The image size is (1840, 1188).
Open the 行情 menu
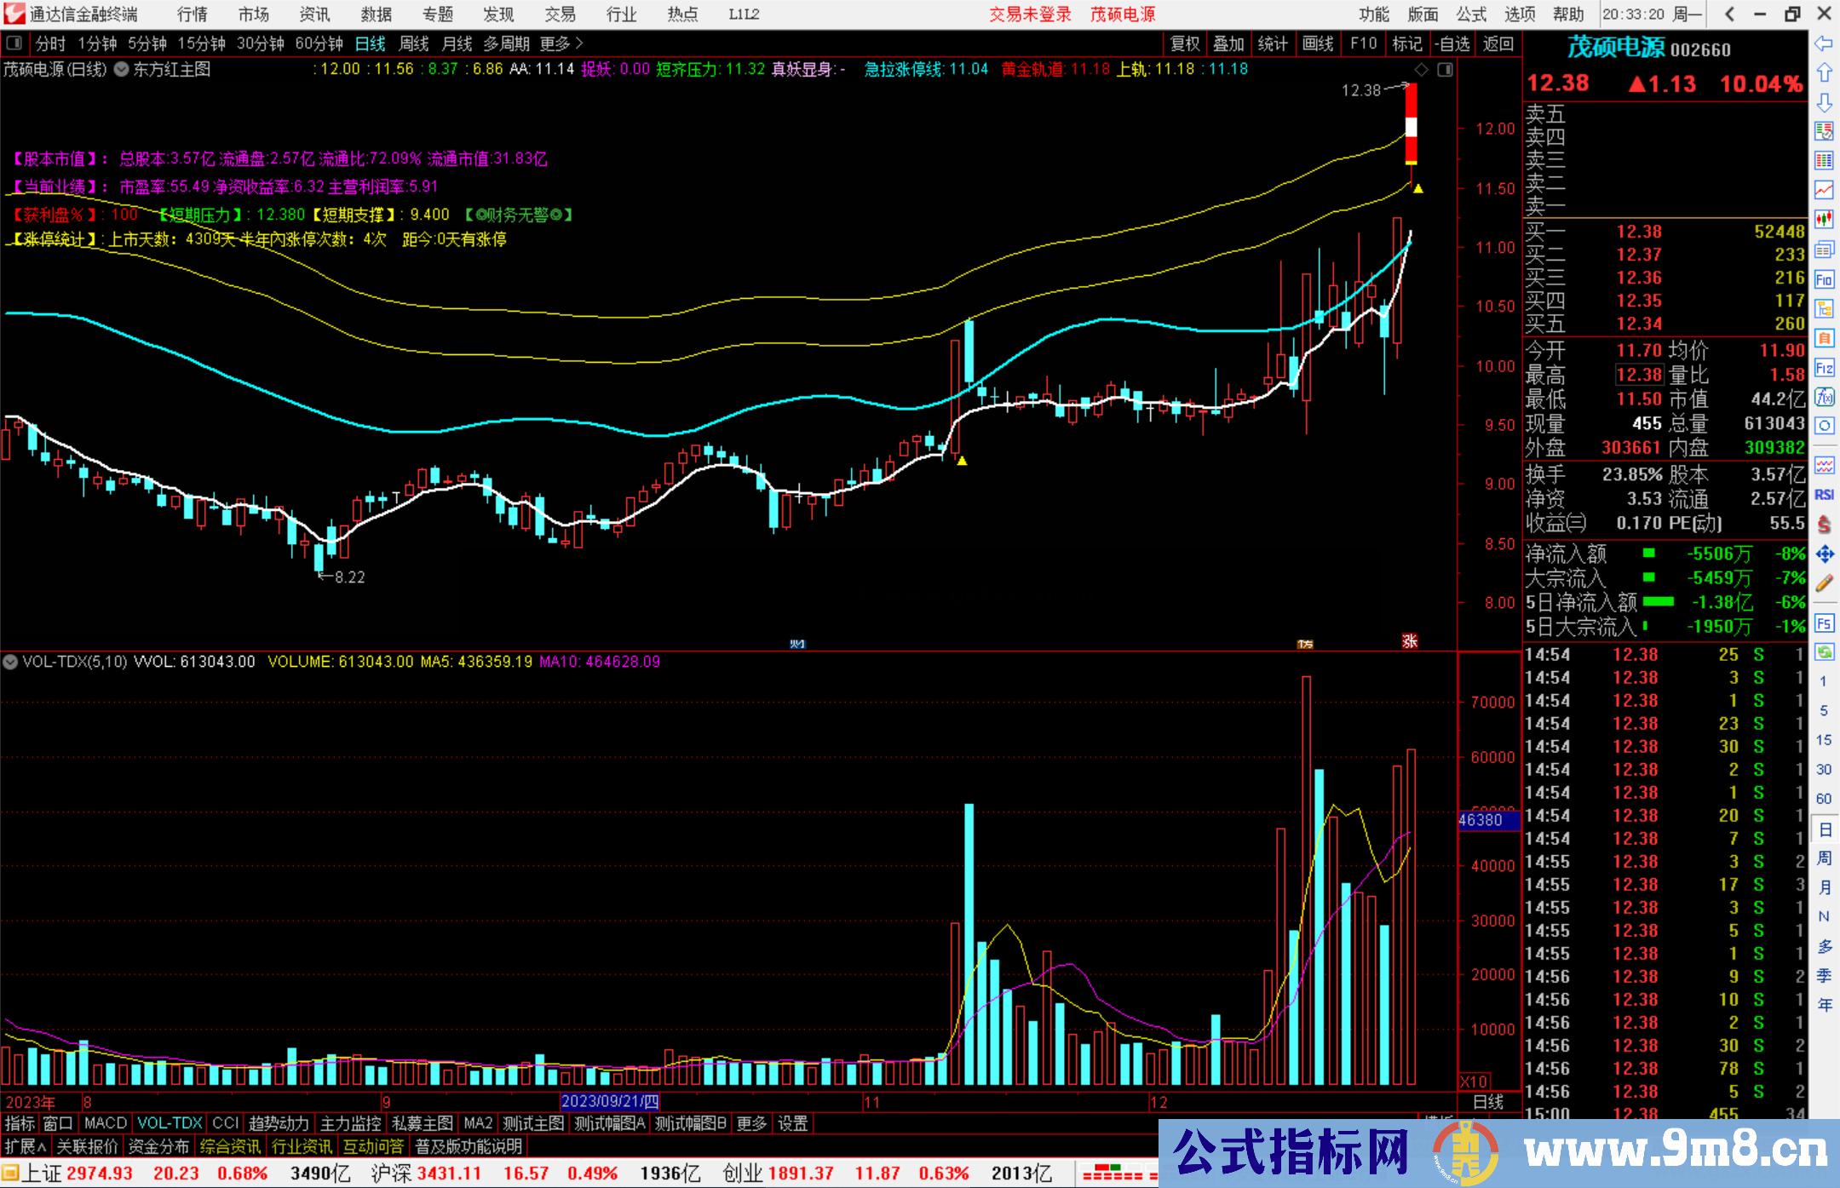[192, 14]
